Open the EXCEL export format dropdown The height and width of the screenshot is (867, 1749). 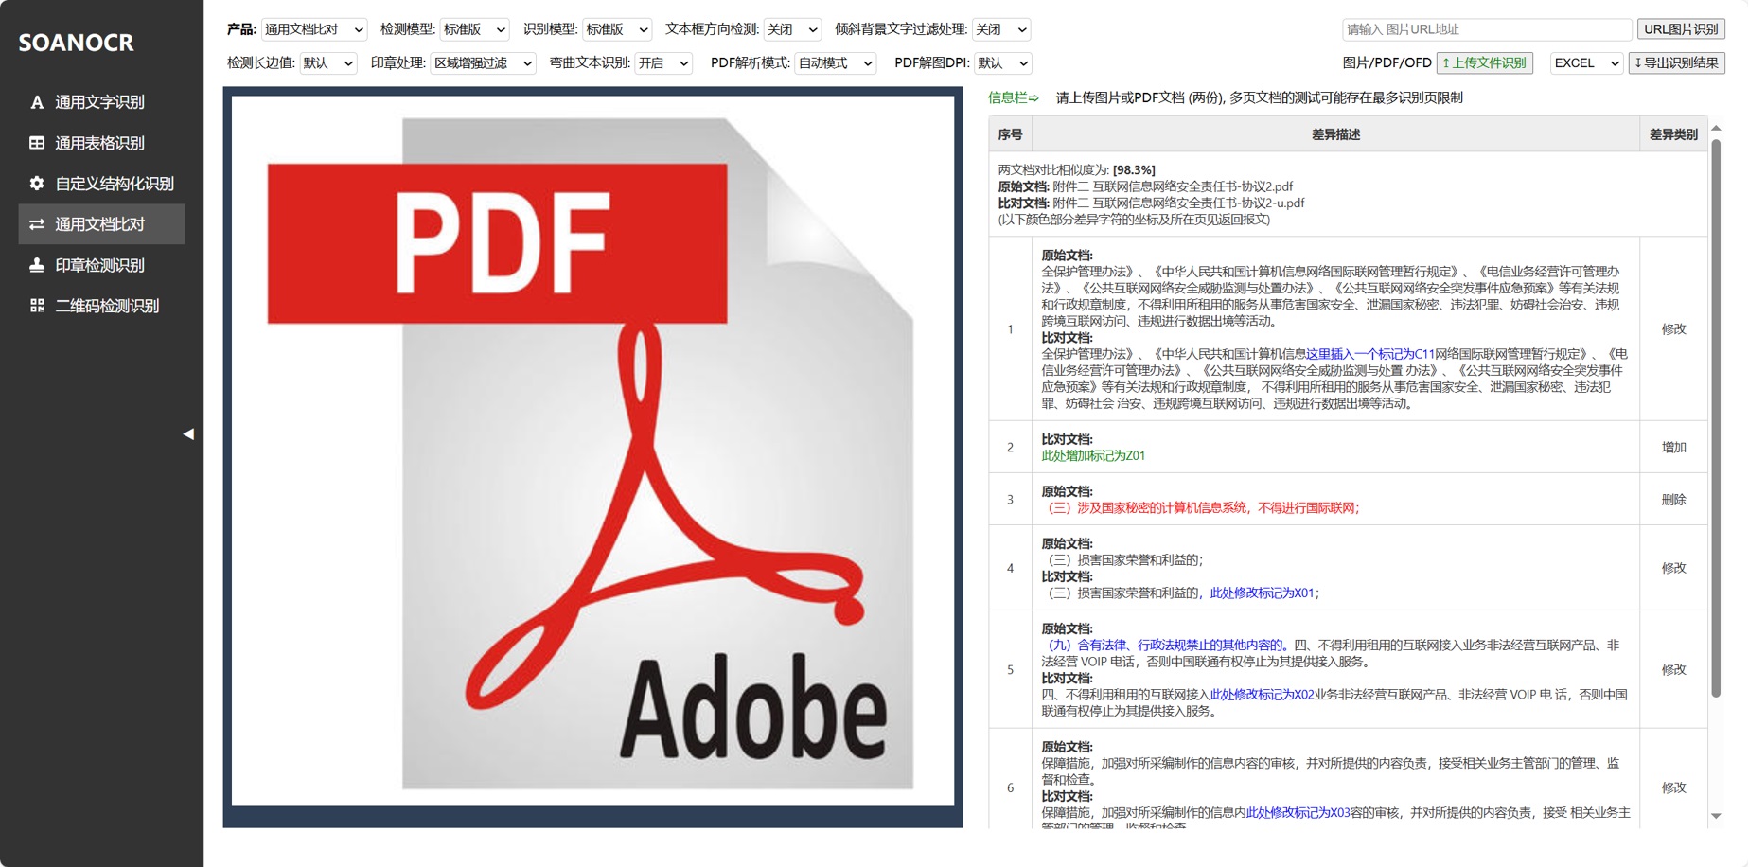pos(1587,63)
